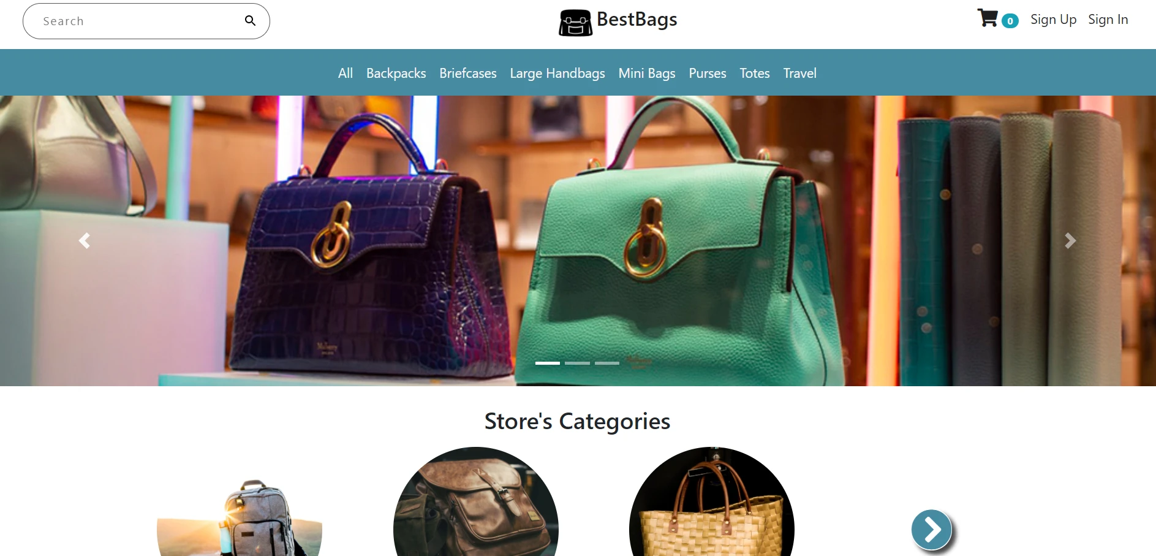Click the Sign Up link
The width and height of the screenshot is (1156, 556).
tap(1053, 20)
